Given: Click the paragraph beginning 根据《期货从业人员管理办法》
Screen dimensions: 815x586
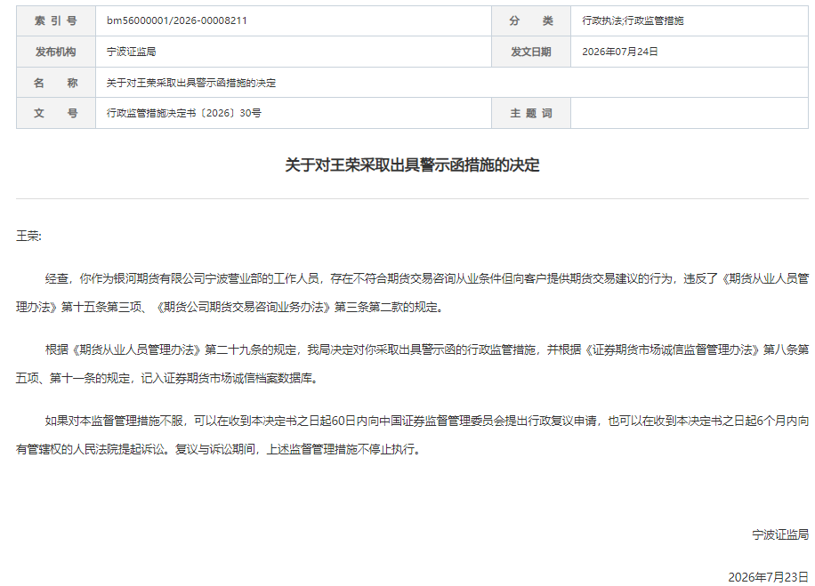Looking at the screenshot, I should click(412, 364).
